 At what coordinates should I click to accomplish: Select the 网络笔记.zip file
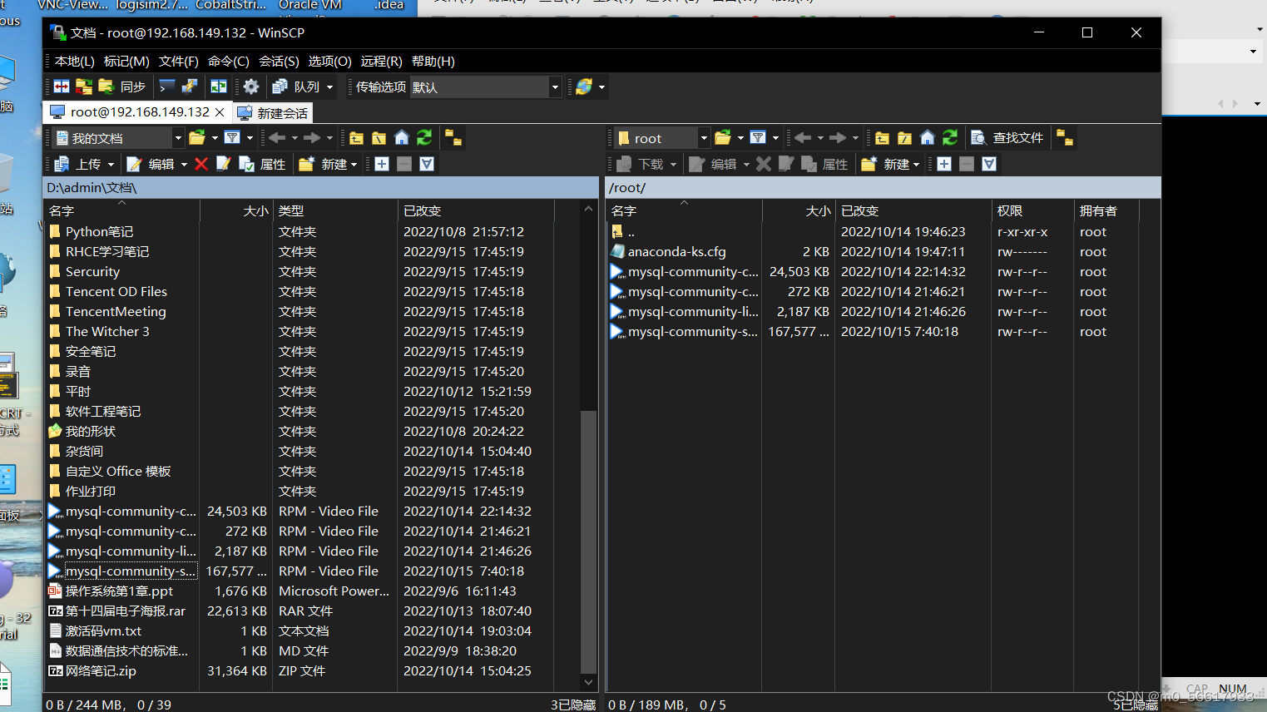(x=101, y=670)
